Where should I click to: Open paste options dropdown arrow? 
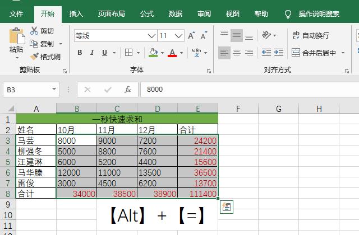click(x=17, y=58)
